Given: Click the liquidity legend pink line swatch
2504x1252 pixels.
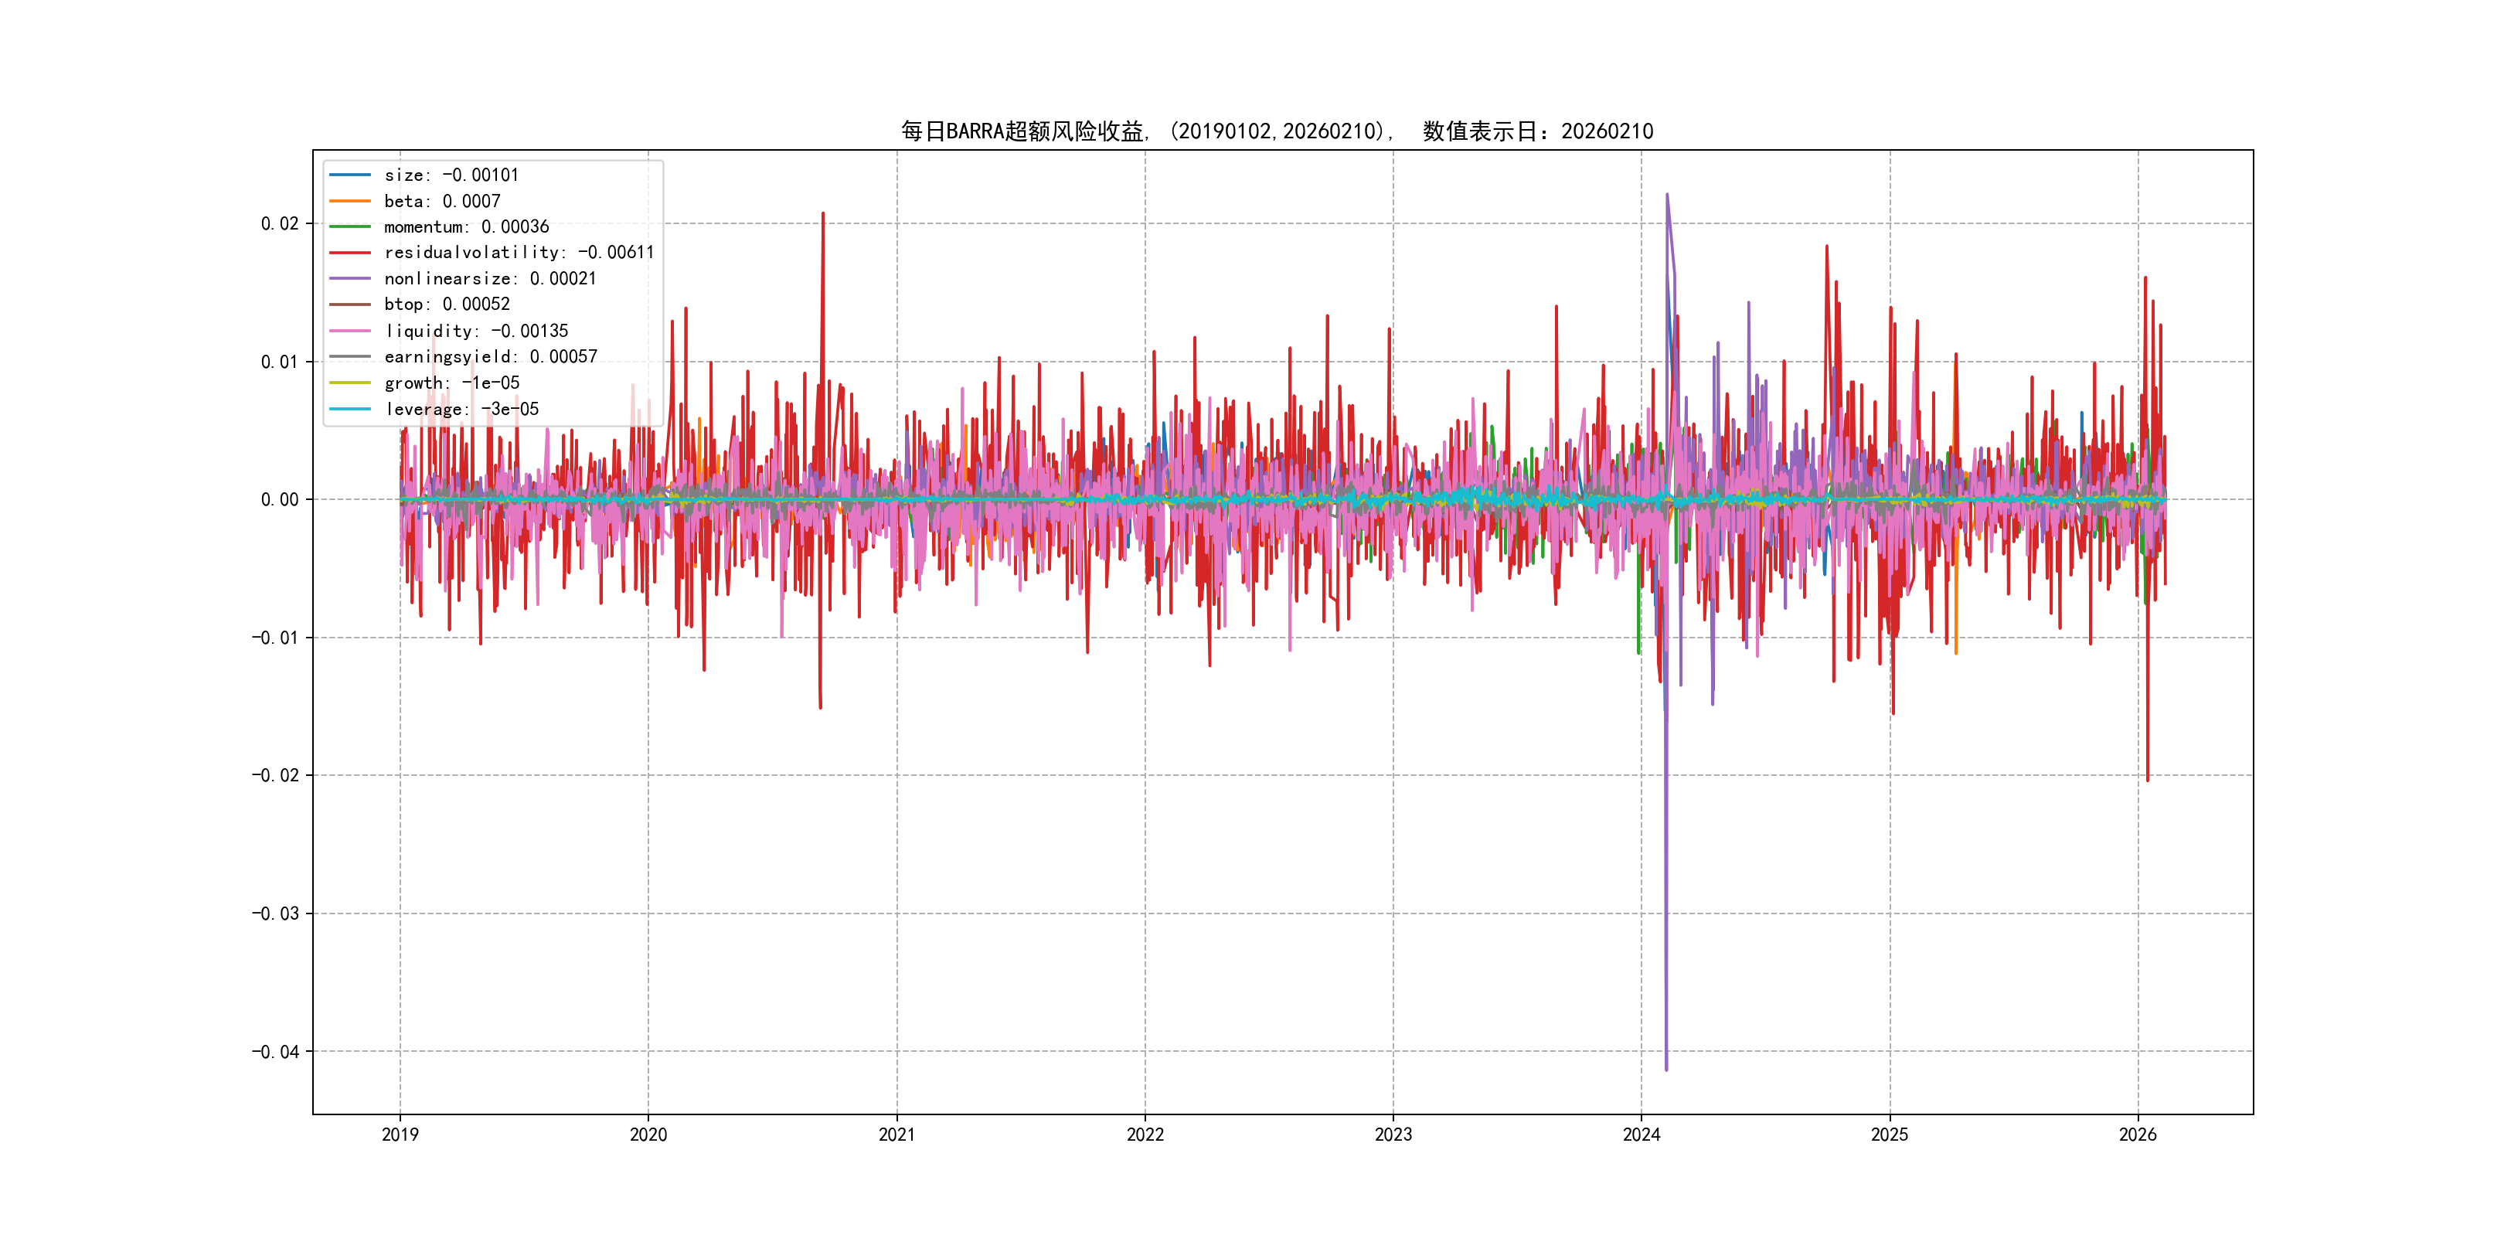Looking at the screenshot, I should [x=350, y=332].
